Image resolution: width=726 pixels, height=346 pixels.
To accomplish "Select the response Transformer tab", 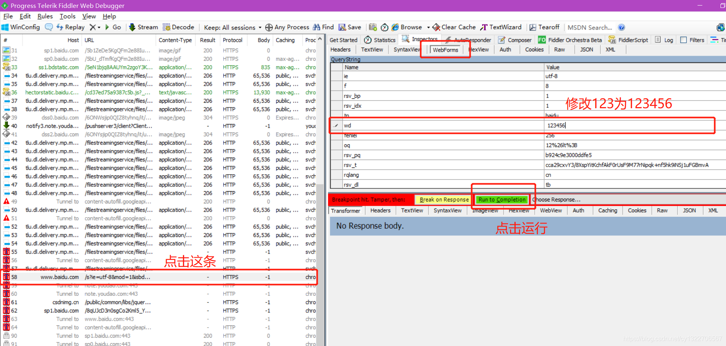I will (x=346, y=211).
